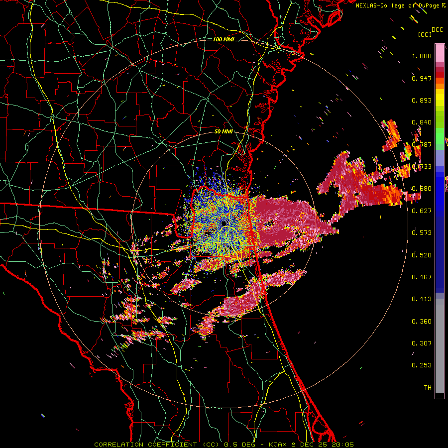Pick the yellow color bar segment
Image resolution: width=448 pixels, height=448 pixels.
pyautogui.click(x=440, y=98)
